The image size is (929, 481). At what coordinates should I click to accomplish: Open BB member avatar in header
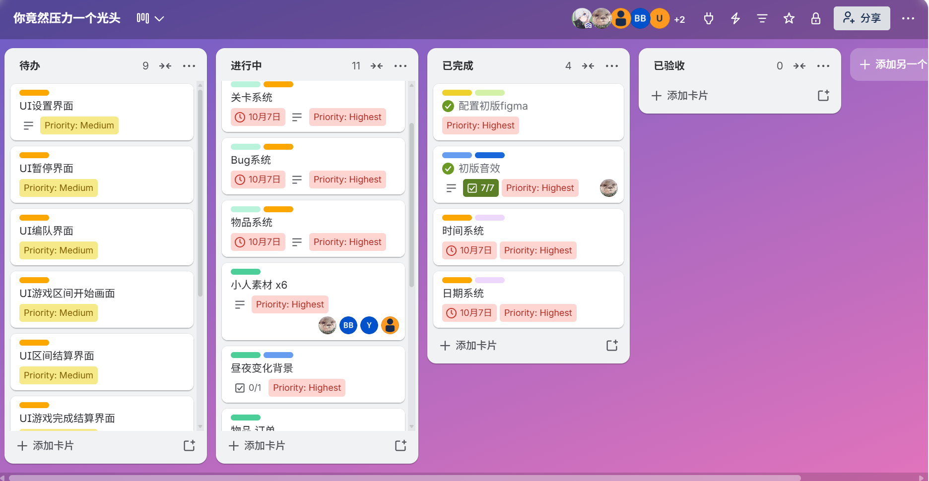point(640,18)
